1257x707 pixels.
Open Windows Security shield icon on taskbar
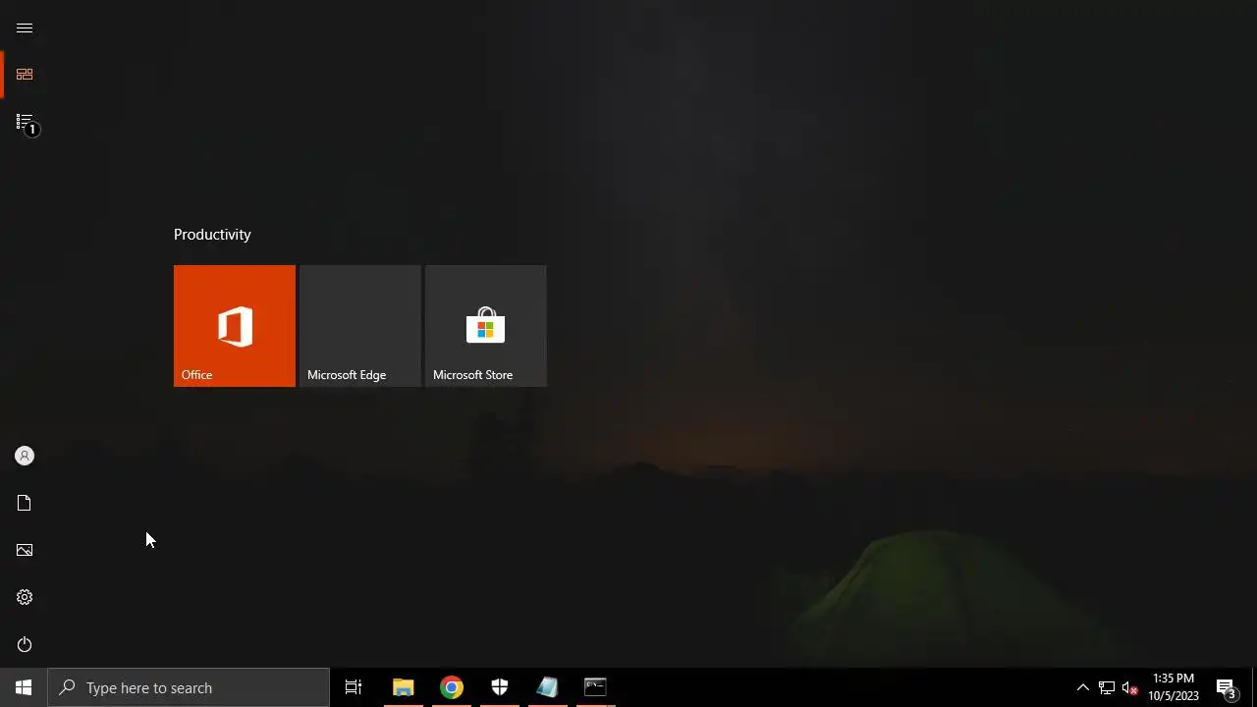[x=500, y=687]
